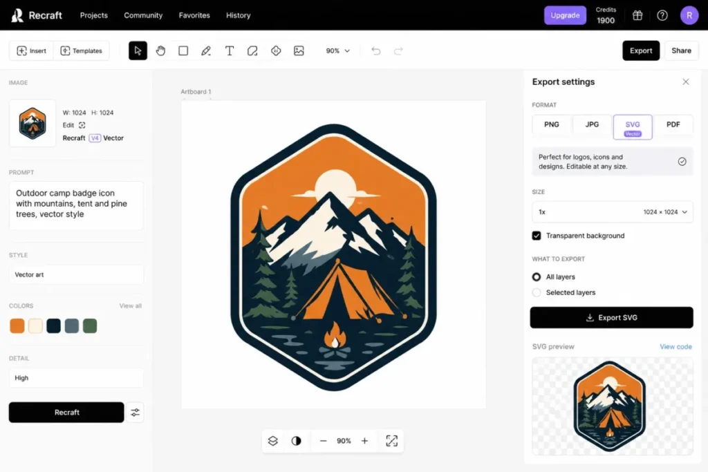Click the Artboard 1 label
708x472 pixels.
point(196,92)
